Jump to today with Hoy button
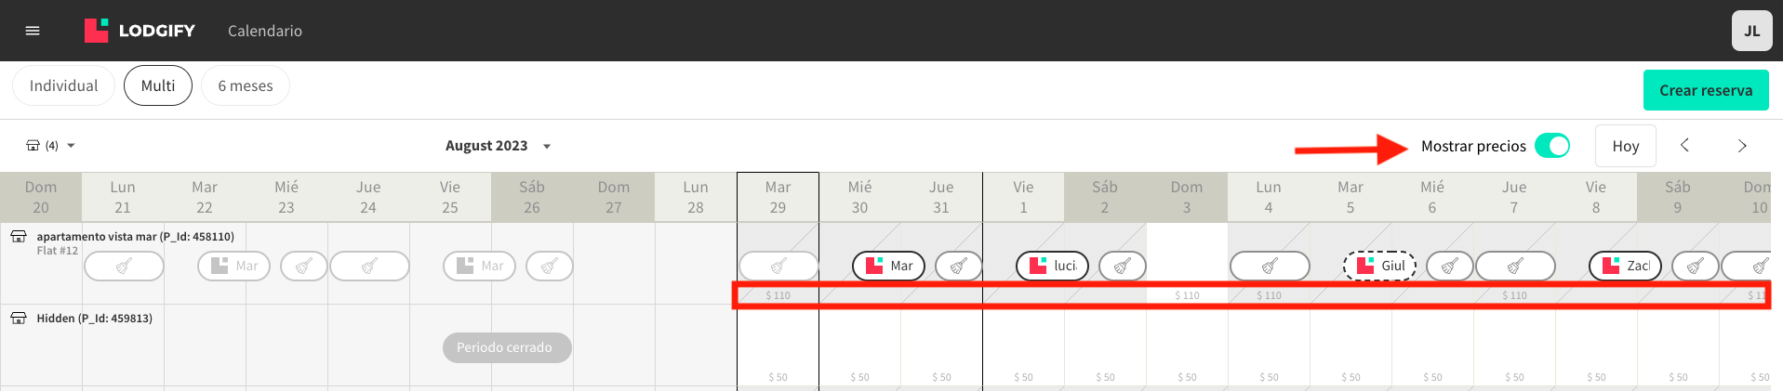The image size is (1783, 391). click(1626, 146)
